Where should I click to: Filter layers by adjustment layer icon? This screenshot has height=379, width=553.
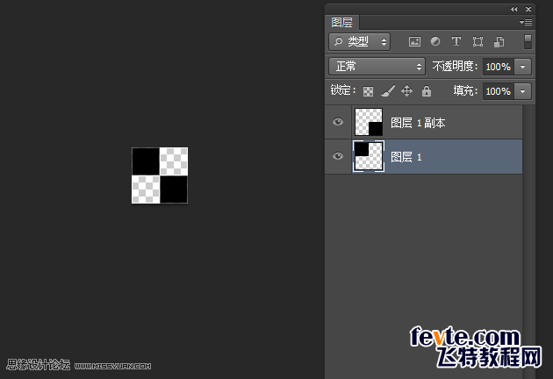(x=435, y=41)
